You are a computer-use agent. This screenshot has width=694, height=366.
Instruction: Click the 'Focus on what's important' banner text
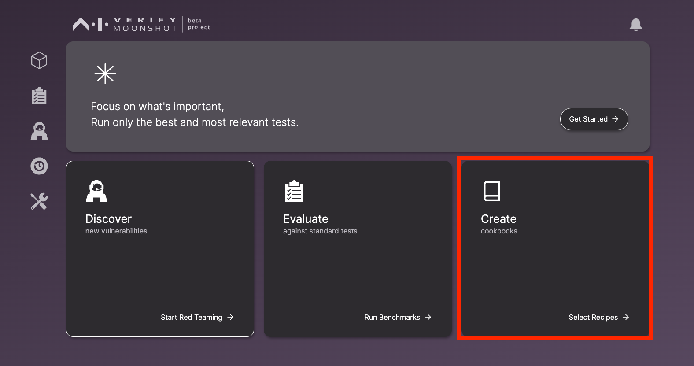[157, 107]
